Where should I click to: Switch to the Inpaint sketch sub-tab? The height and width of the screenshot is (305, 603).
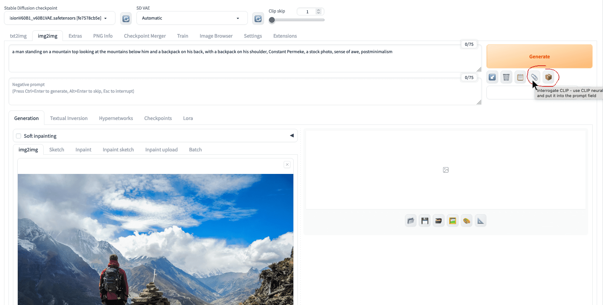(118, 150)
